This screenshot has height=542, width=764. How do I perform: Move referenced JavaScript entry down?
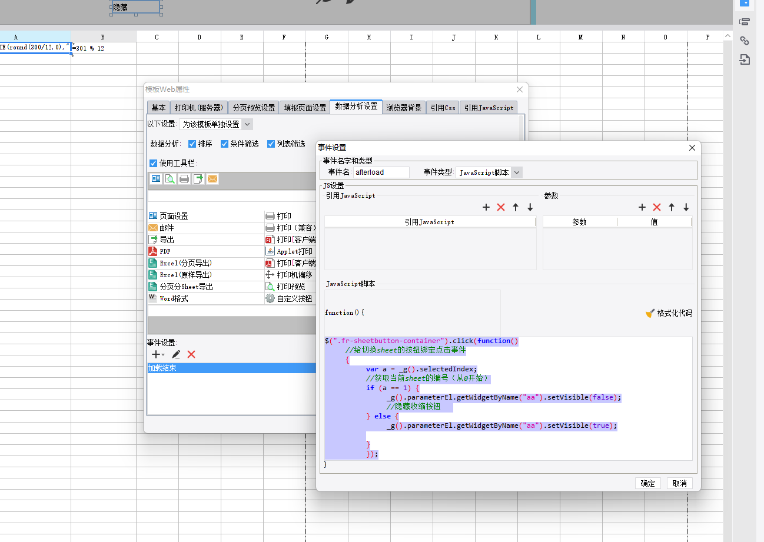coord(530,207)
